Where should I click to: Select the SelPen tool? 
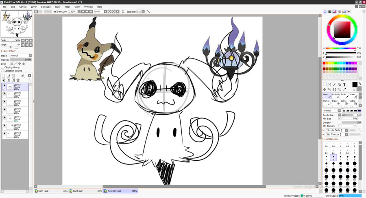tap(344, 102)
